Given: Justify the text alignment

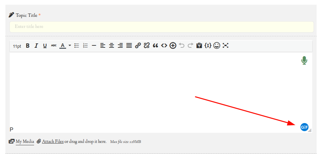Looking at the screenshot, I should [x=129, y=46].
